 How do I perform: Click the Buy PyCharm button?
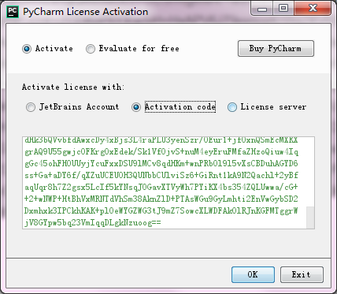click(276, 48)
